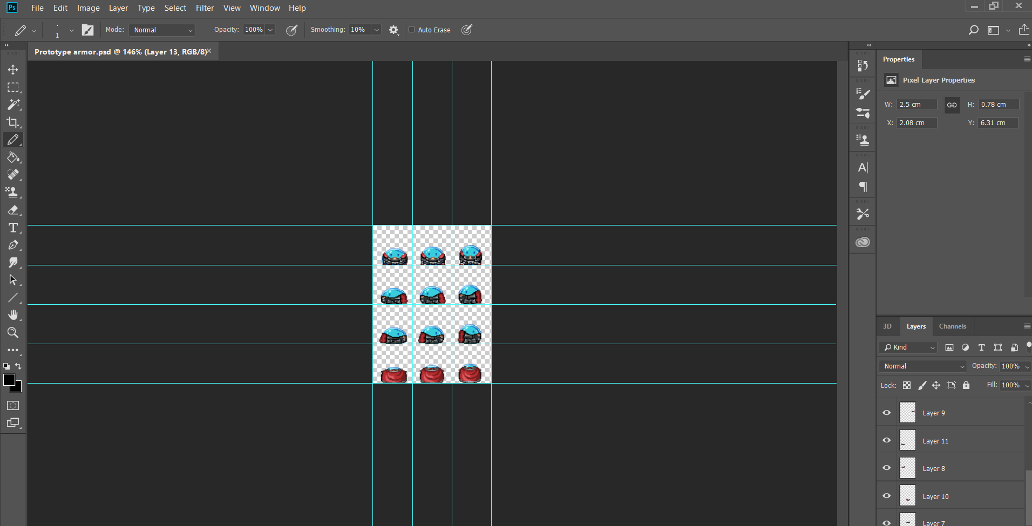Image resolution: width=1032 pixels, height=526 pixels.
Task: Select the Clone Stamp tool
Action: pos(13,192)
